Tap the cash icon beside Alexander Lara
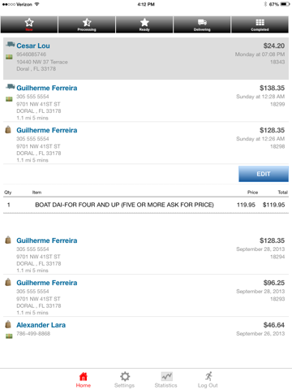The width and height of the screenshot is (292, 390). (x=9, y=336)
